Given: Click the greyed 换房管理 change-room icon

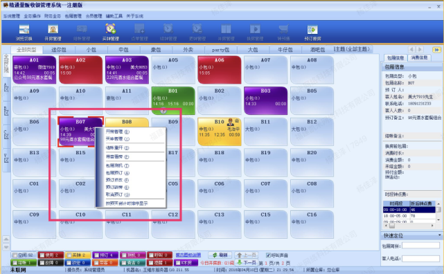Looking at the screenshot, I should tap(255, 33).
